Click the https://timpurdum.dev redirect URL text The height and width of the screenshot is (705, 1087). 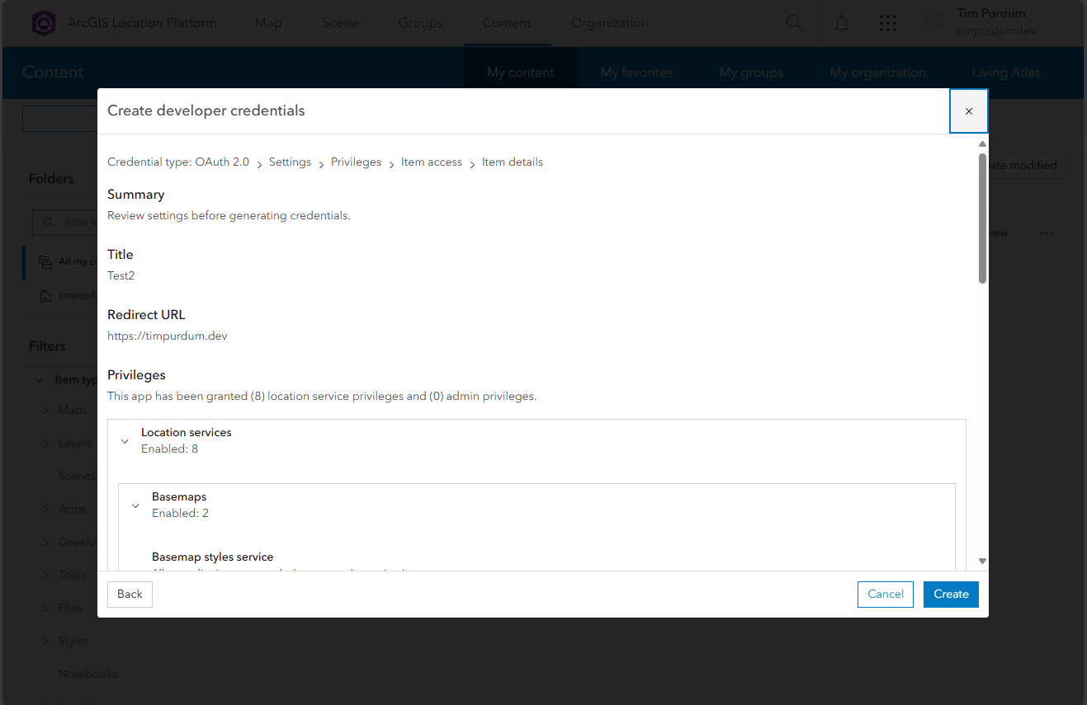tap(168, 336)
